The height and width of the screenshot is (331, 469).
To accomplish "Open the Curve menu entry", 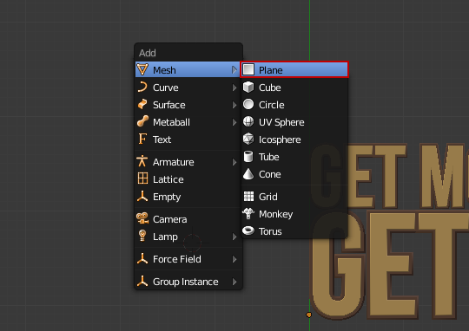I will 188,88.
